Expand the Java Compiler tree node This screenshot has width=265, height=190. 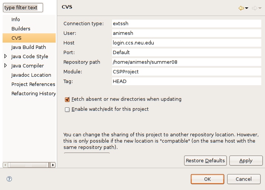(6, 66)
